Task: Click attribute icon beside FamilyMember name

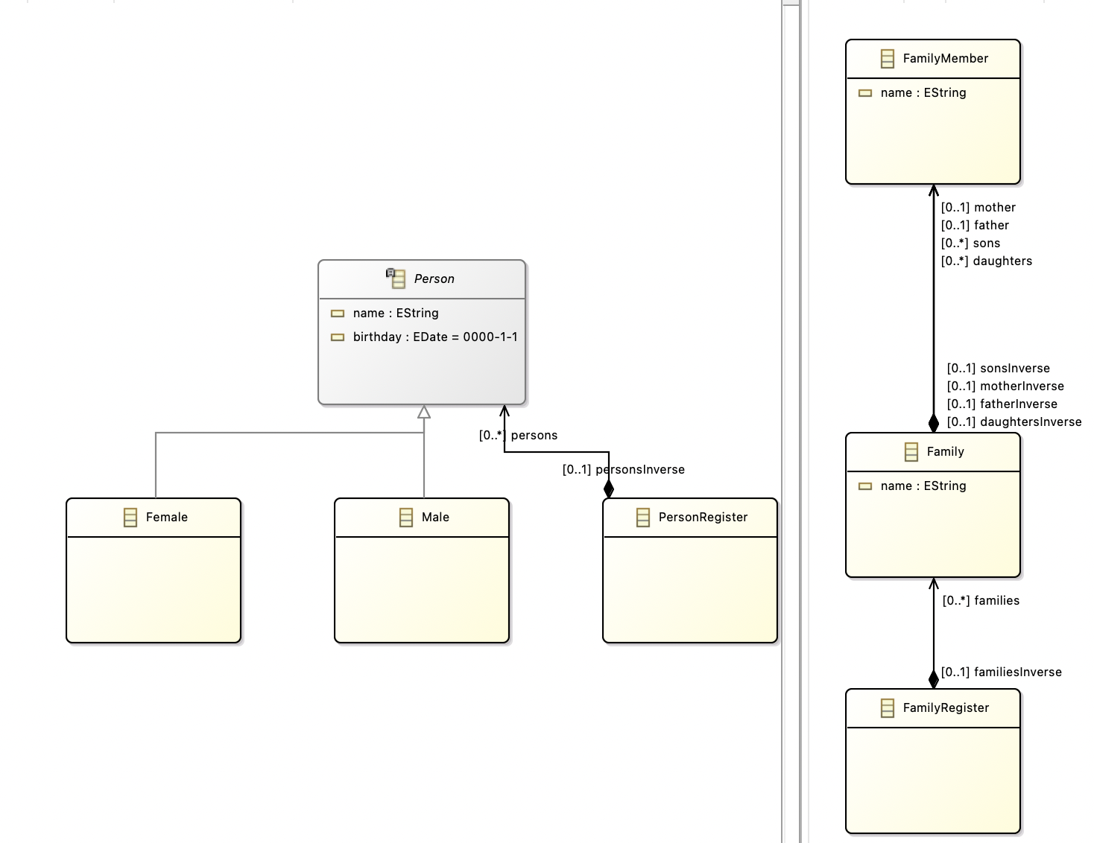Action: coord(865,93)
